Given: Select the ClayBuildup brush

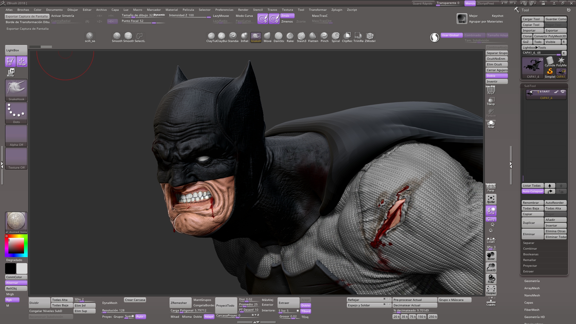Looking at the screenshot, I should click(222, 37).
